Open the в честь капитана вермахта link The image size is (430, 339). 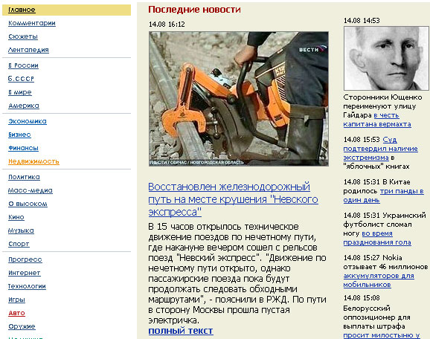pyautogui.click(x=377, y=120)
